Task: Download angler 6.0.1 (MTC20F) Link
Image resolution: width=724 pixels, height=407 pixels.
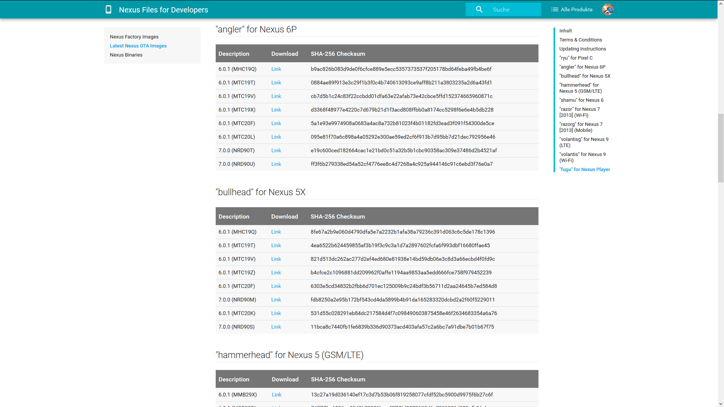Action: [x=276, y=123]
